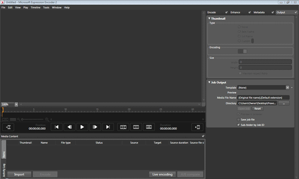Open the Template dropdown
The width and height of the screenshot is (299, 179).
(288, 88)
